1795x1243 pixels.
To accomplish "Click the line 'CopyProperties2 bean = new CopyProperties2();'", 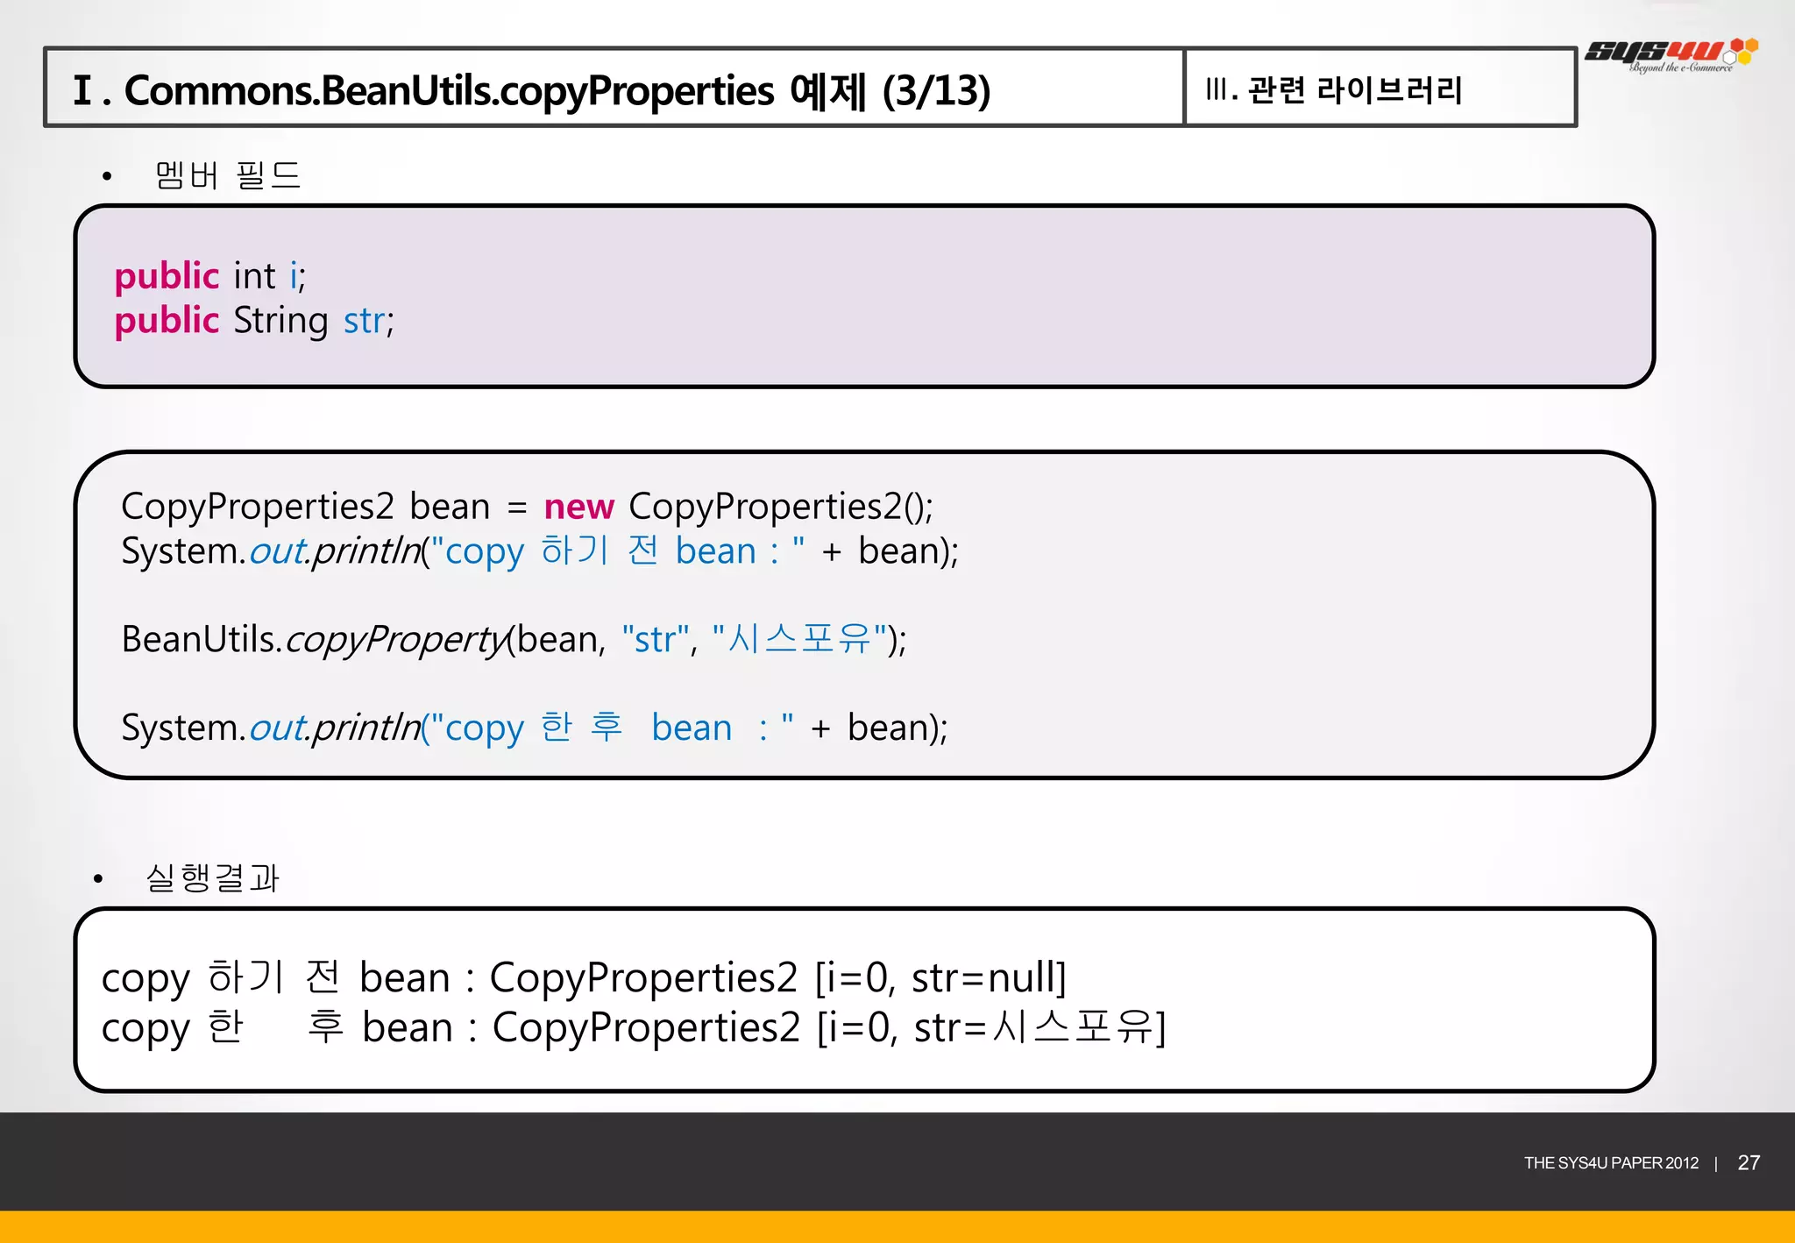I will pos(528,507).
